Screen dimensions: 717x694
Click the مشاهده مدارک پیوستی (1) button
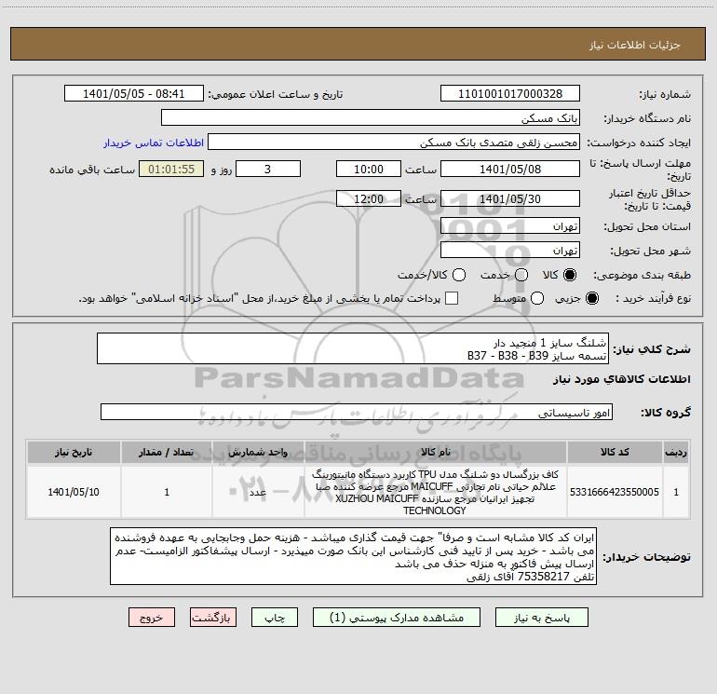[397, 617]
